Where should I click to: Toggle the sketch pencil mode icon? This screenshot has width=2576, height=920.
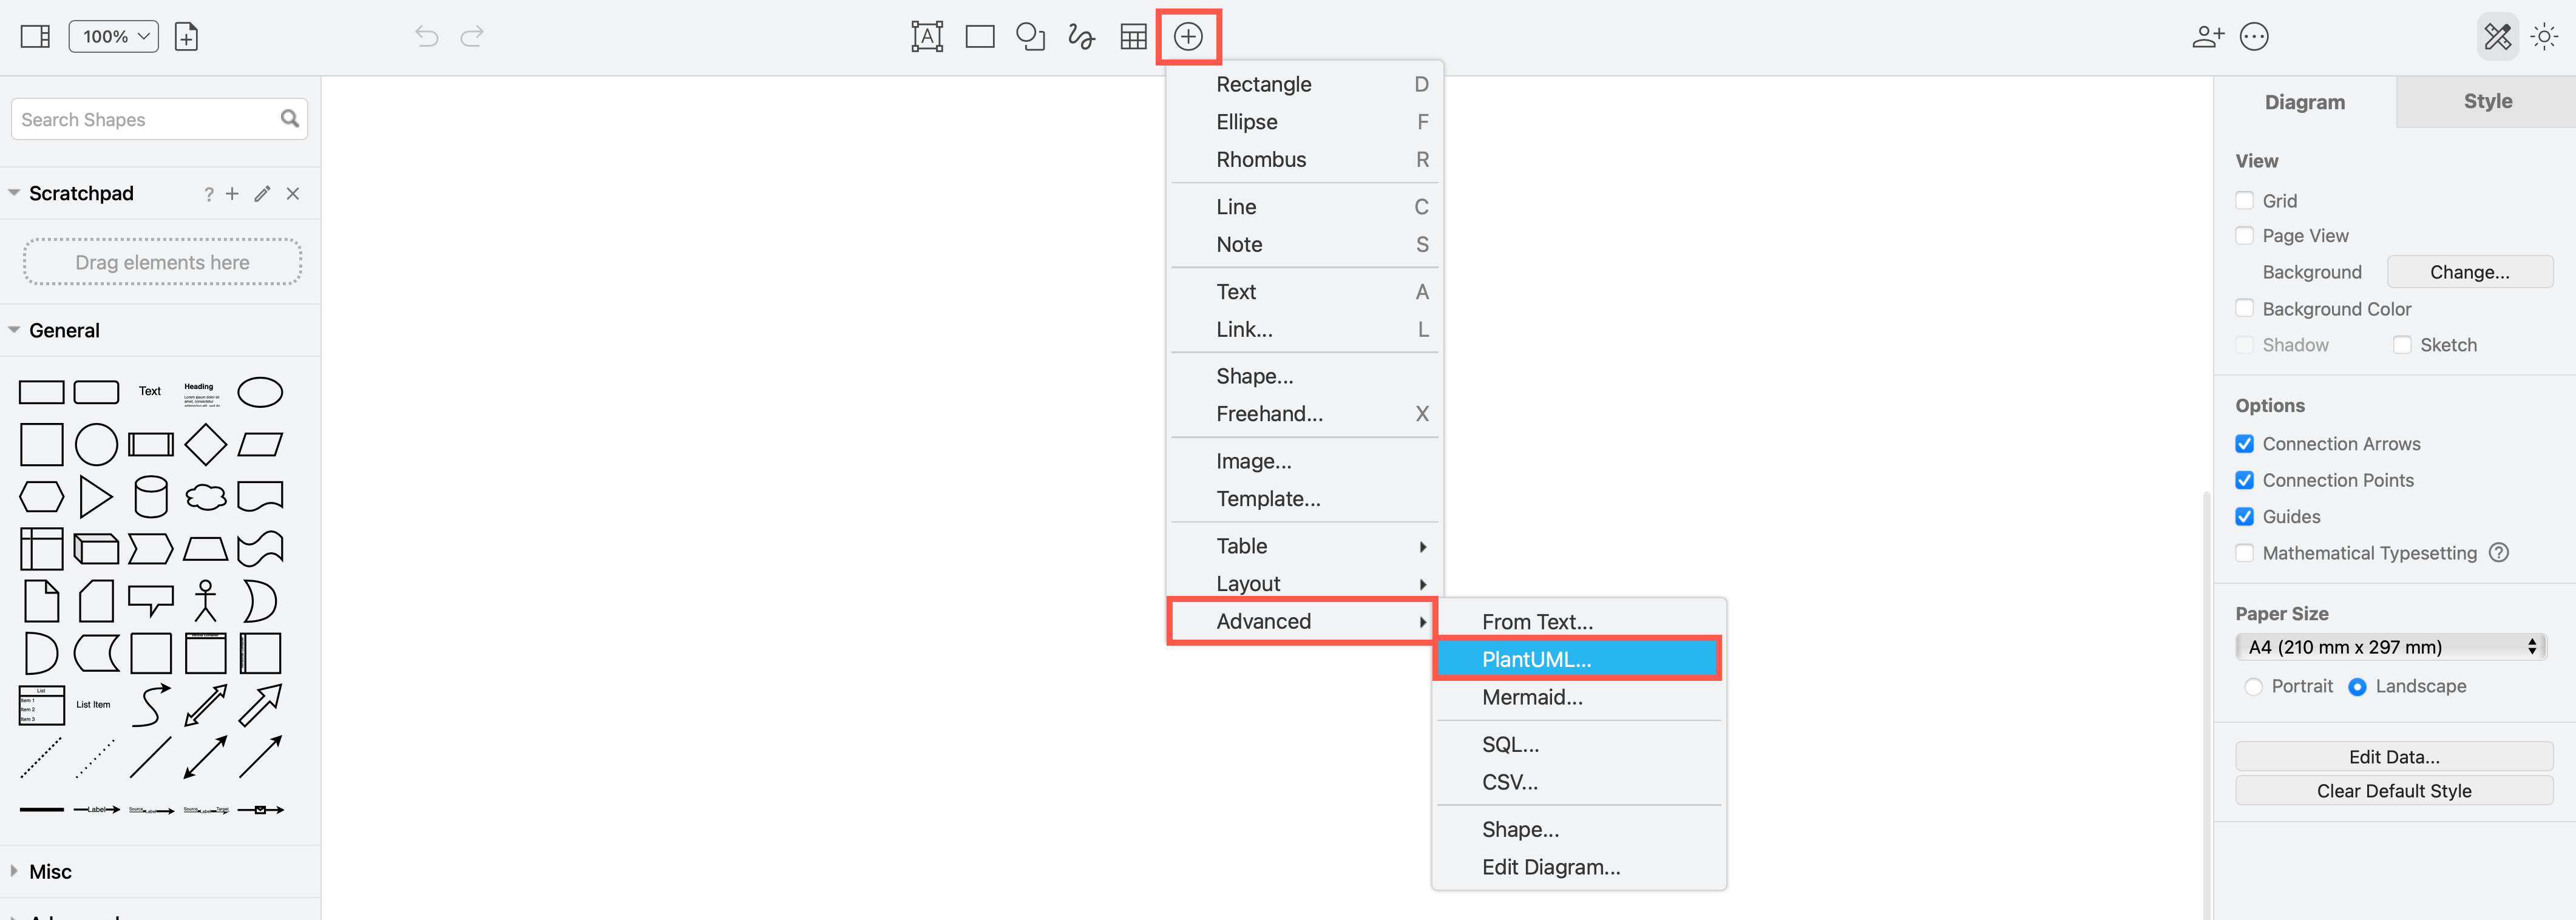[2497, 36]
